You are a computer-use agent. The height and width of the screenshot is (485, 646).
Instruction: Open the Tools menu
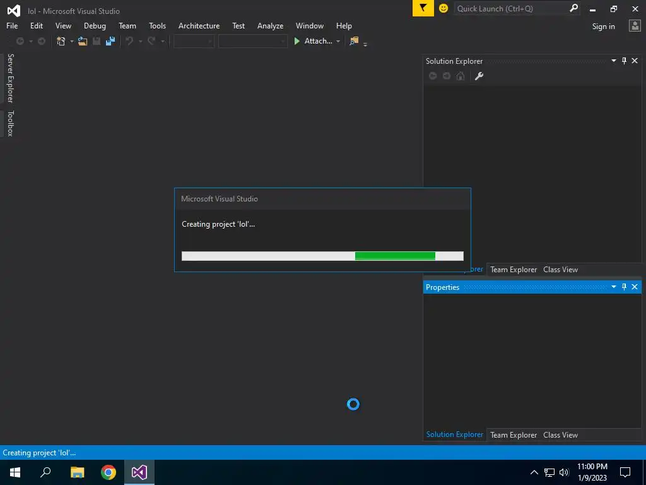(157, 25)
